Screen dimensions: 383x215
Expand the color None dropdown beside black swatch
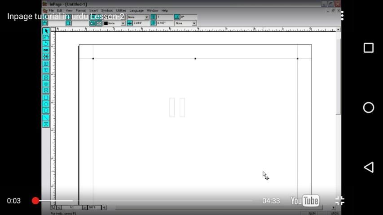click(123, 23)
